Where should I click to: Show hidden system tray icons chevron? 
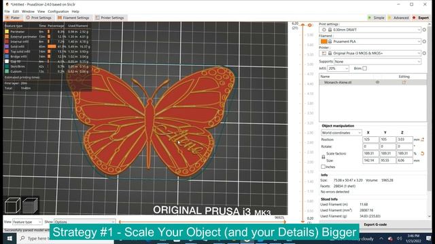tap(381, 239)
